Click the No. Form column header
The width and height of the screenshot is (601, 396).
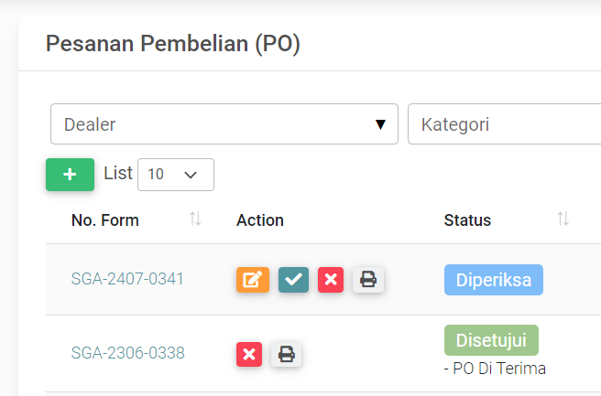point(105,220)
